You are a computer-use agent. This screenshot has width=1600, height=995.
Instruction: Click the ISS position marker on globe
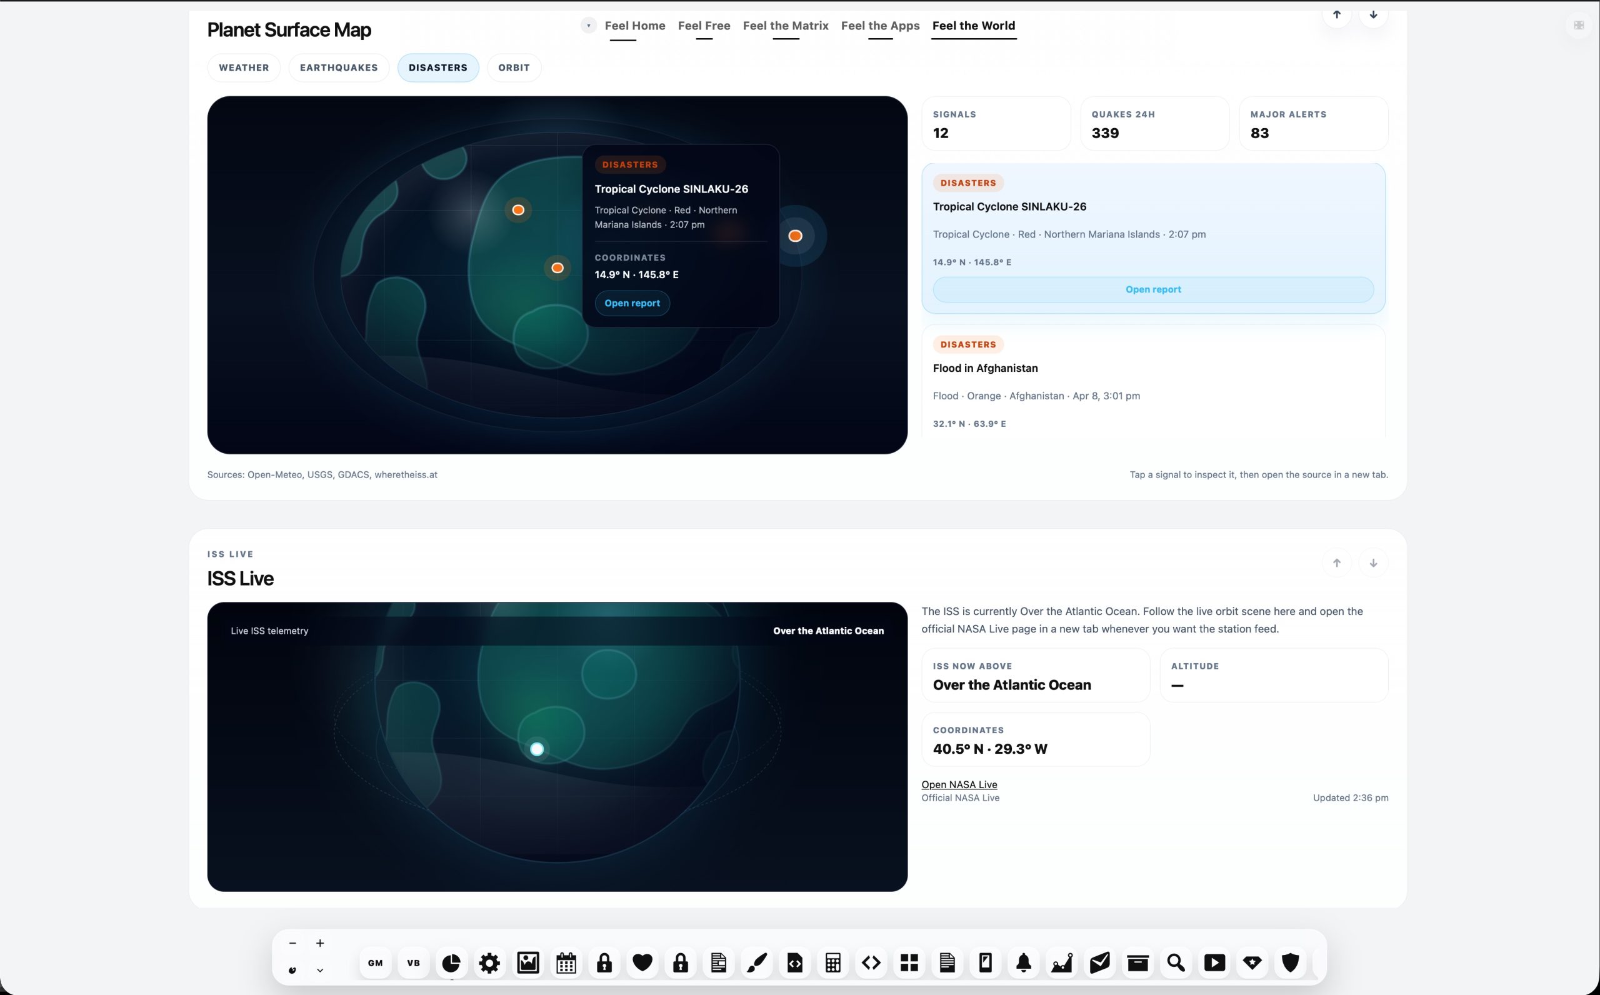click(x=537, y=749)
